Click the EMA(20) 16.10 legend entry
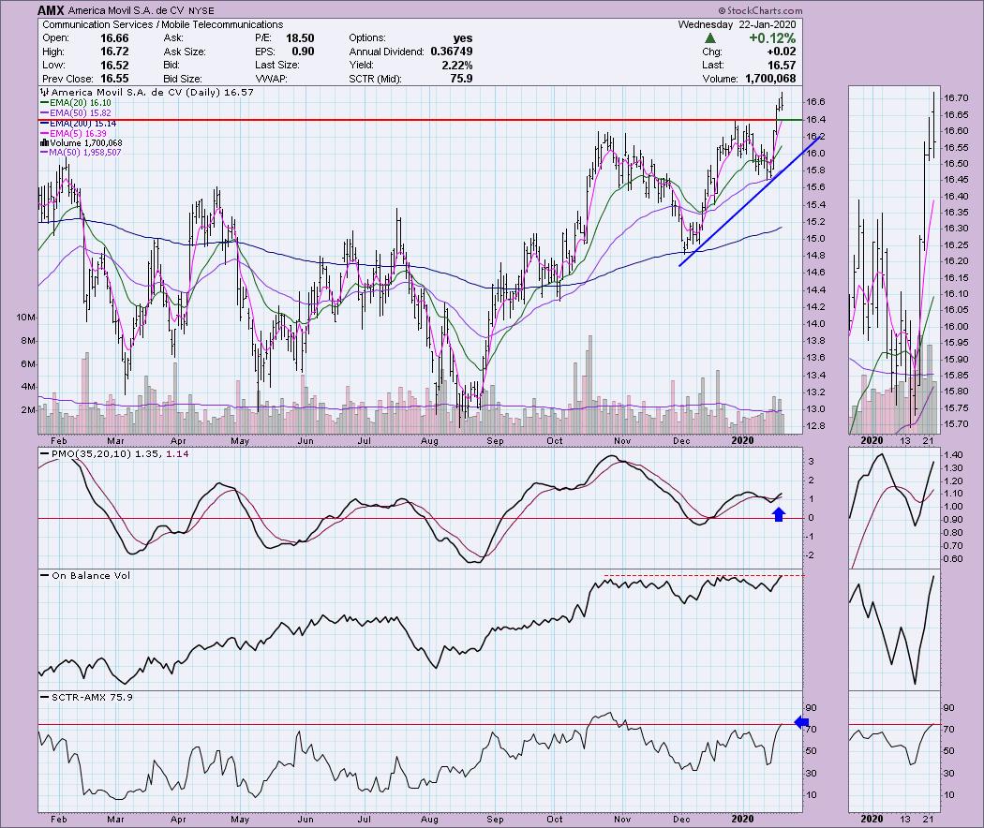 click(x=76, y=103)
